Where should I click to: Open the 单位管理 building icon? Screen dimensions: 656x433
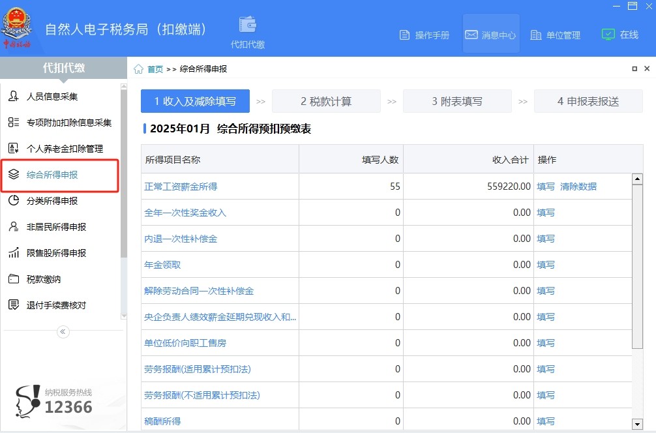[x=535, y=35]
